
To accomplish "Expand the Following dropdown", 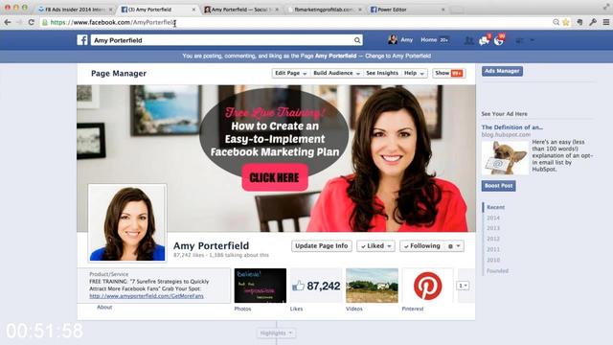I will pyautogui.click(x=422, y=246).
